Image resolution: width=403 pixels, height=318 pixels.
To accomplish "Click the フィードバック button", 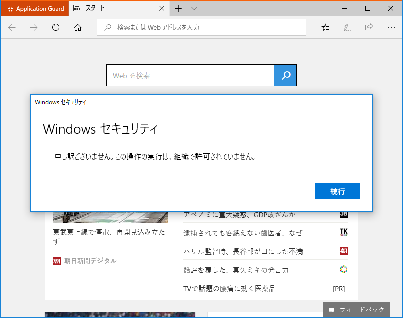I will pyautogui.click(x=356, y=310).
